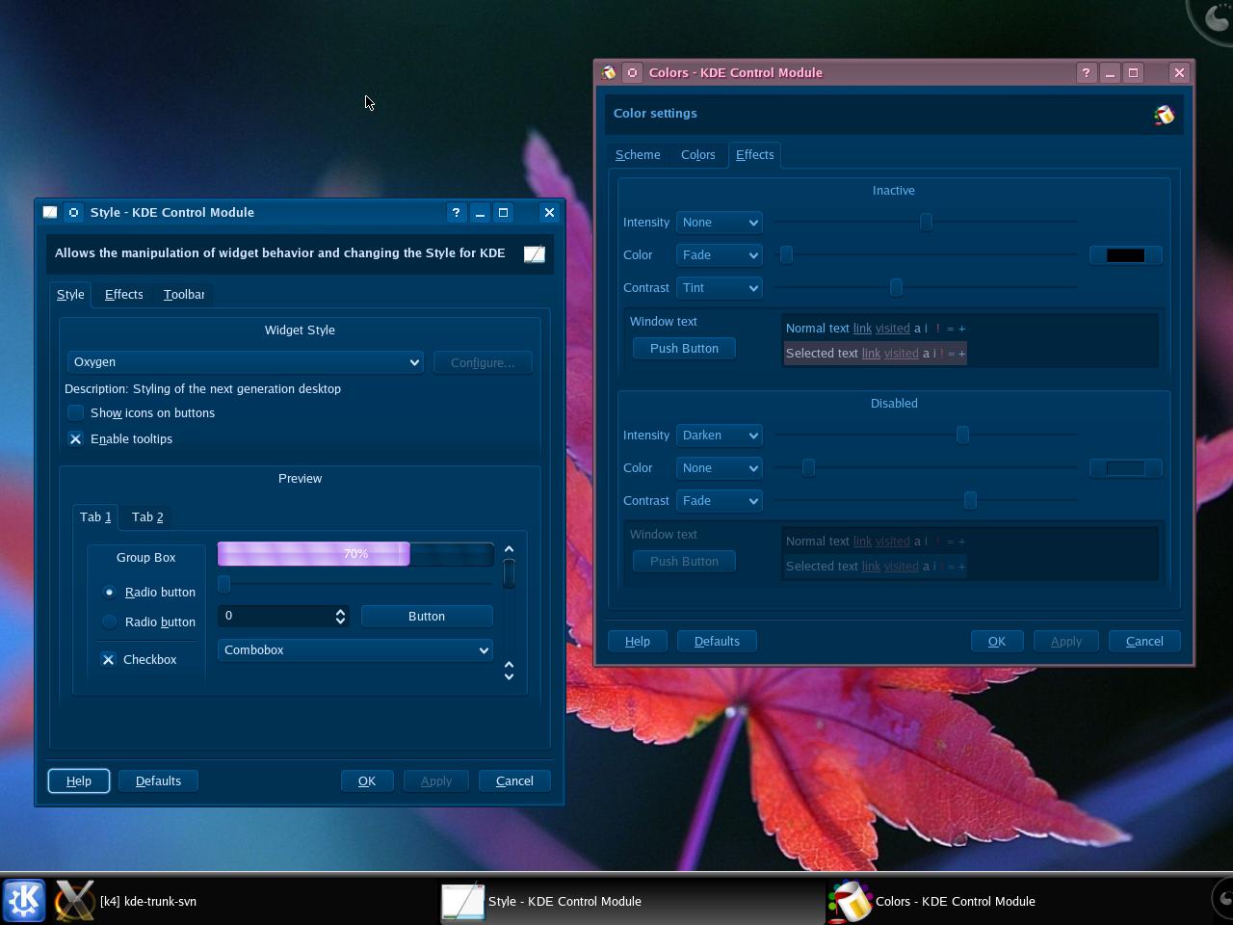Screen dimensions: 1233x925
Task: Select Tab 1 in the preview area
Action: (x=95, y=516)
